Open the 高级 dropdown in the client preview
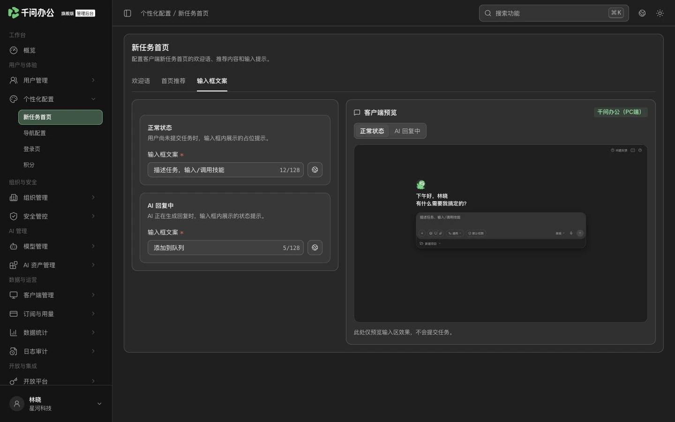Screen dimensions: 675x422 tap(560, 233)
